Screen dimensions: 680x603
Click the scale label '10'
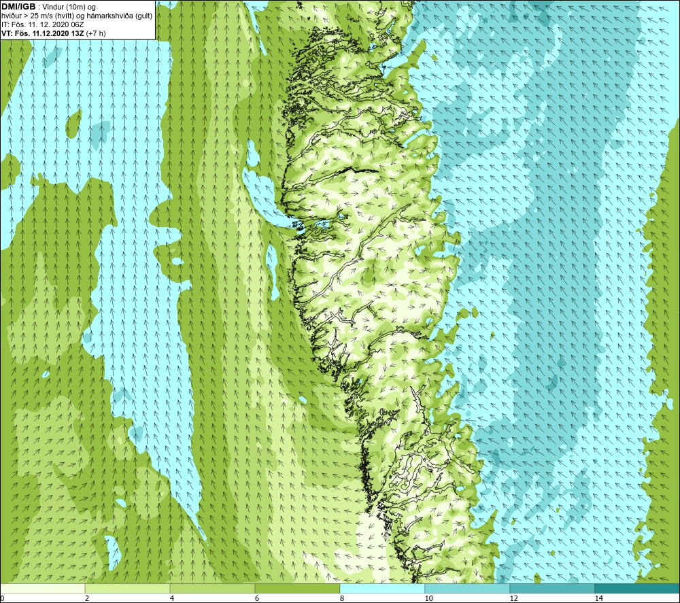428,598
